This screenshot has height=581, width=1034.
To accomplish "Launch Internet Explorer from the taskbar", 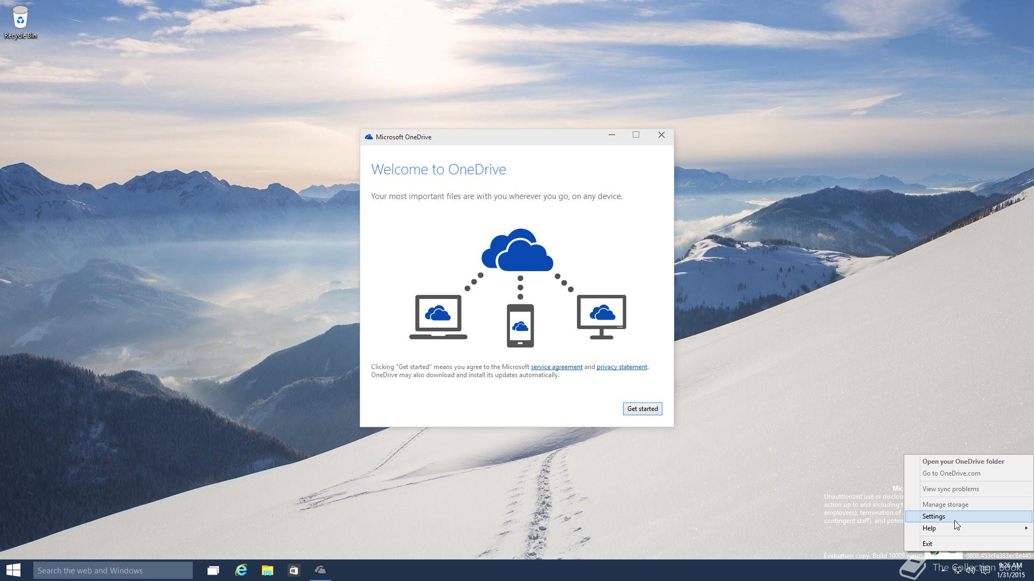I will [241, 570].
